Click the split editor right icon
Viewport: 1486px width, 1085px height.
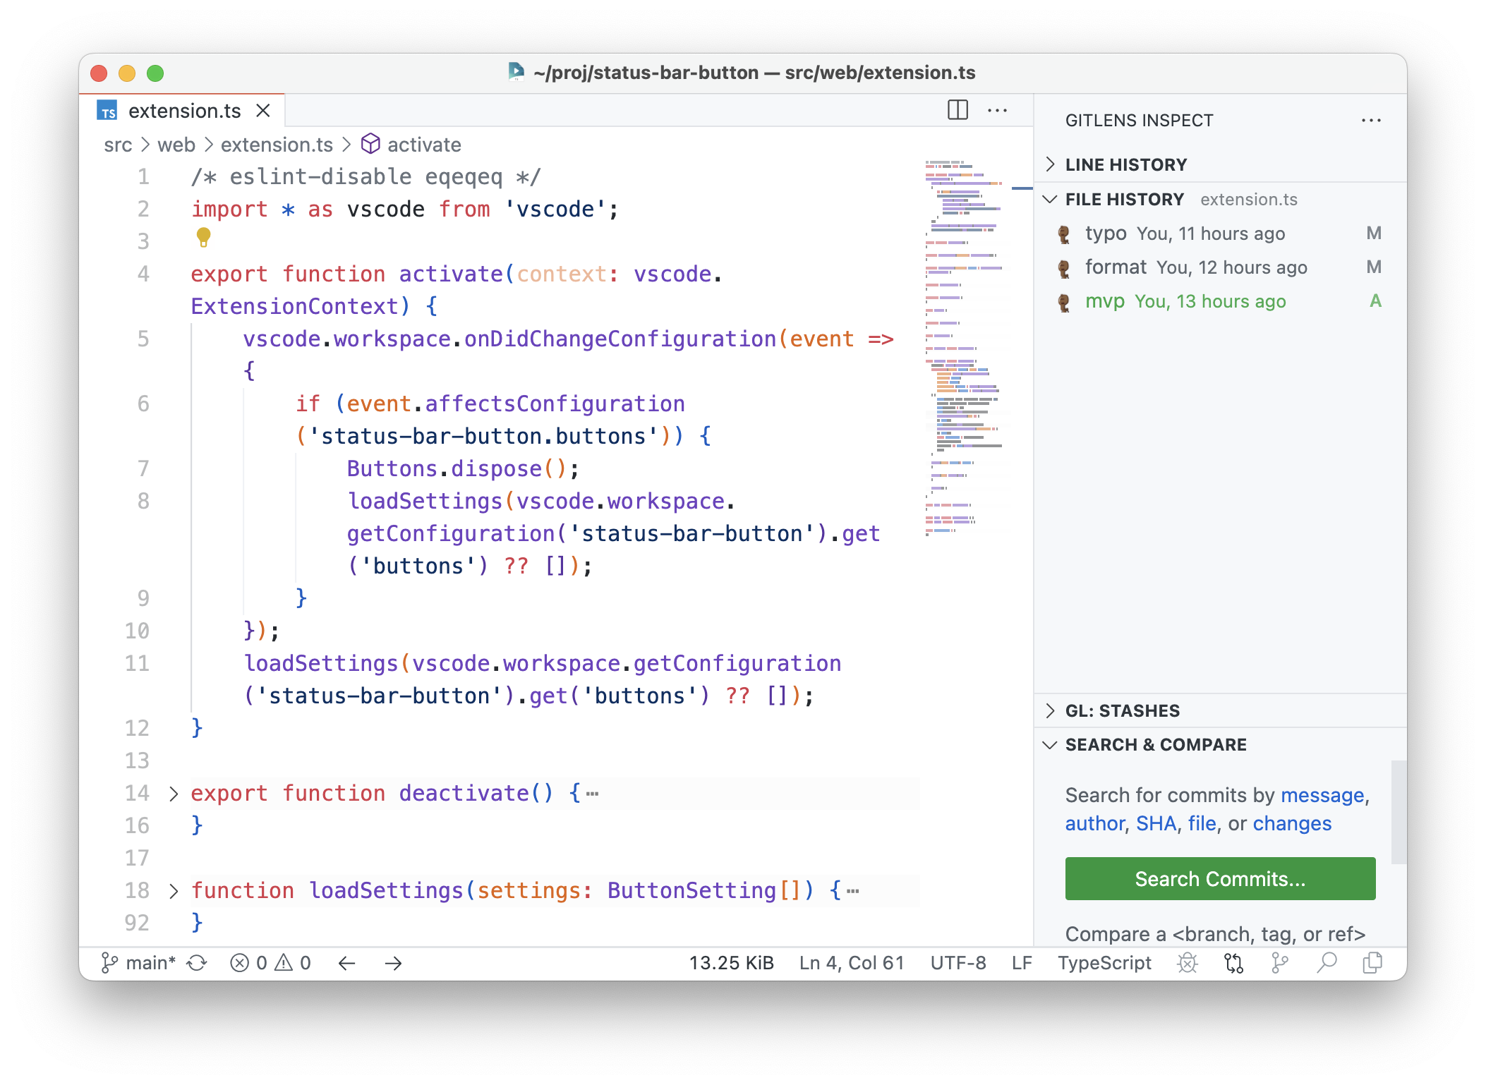957,110
